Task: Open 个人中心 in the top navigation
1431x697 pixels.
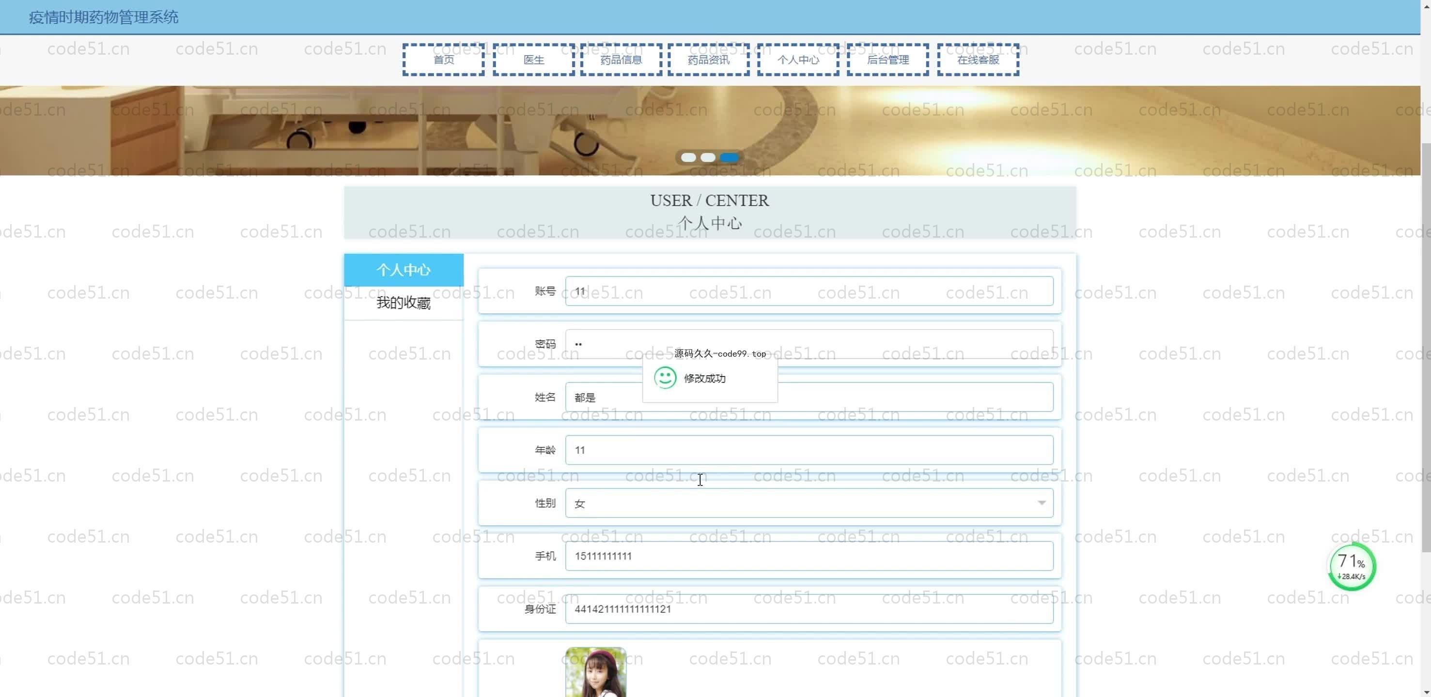Action: (x=798, y=60)
